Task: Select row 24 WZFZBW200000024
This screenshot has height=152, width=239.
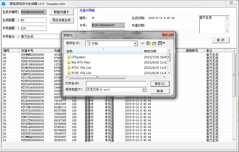Action: point(32,140)
